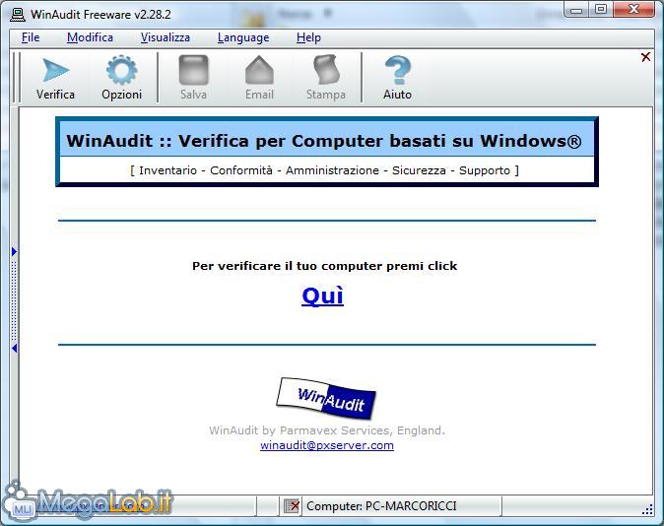Image resolution: width=664 pixels, height=526 pixels.
Task: Click the Computer: PC-MARCORICCI status text
Action: point(381,506)
